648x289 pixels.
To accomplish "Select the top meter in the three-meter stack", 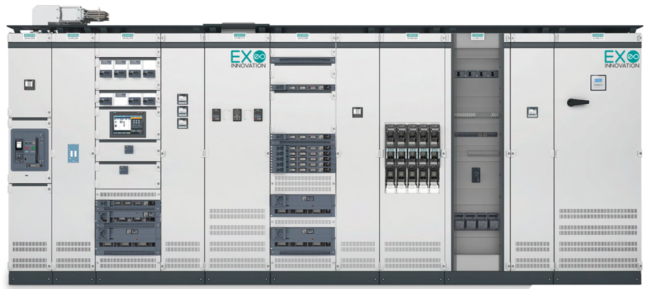I will point(182,99).
